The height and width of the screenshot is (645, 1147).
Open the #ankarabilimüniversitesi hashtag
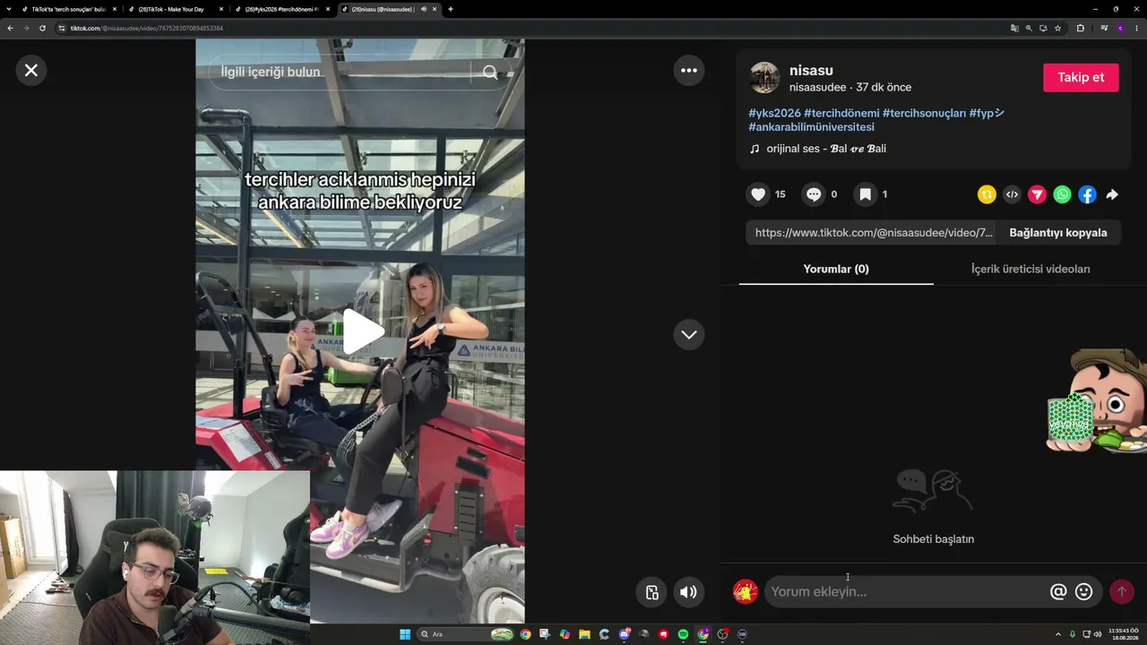click(811, 127)
